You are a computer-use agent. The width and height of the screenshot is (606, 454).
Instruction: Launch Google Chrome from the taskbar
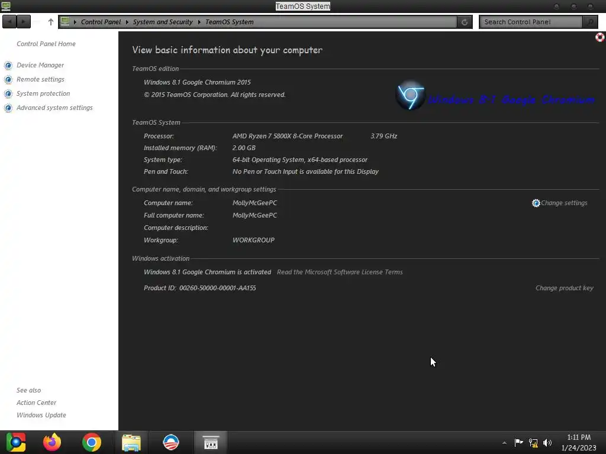point(92,442)
